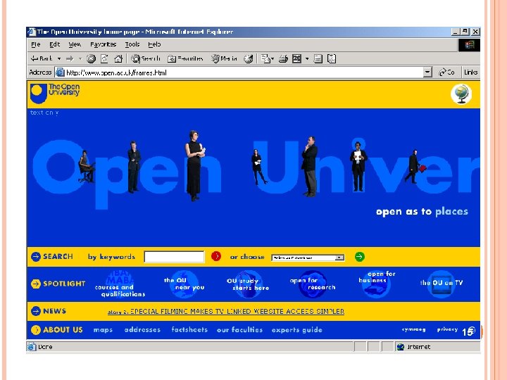
Task: Click the NEWS arrow icon
Action: tap(36, 311)
